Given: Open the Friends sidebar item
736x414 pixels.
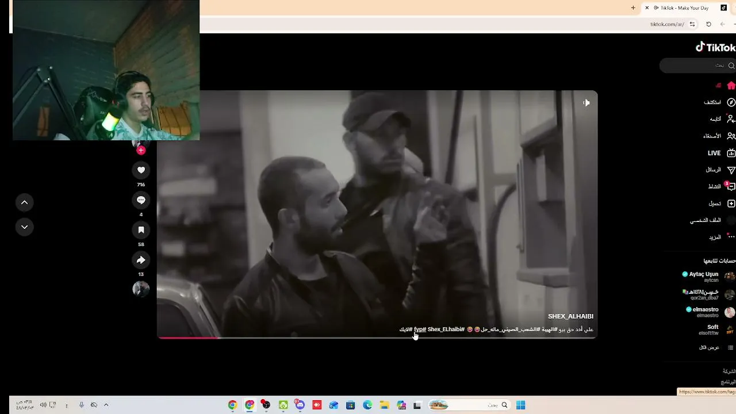Looking at the screenshot, I should click(719, 136).
